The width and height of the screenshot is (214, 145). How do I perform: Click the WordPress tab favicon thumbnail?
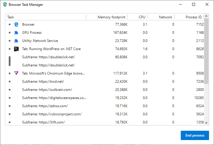coord(16,49)
